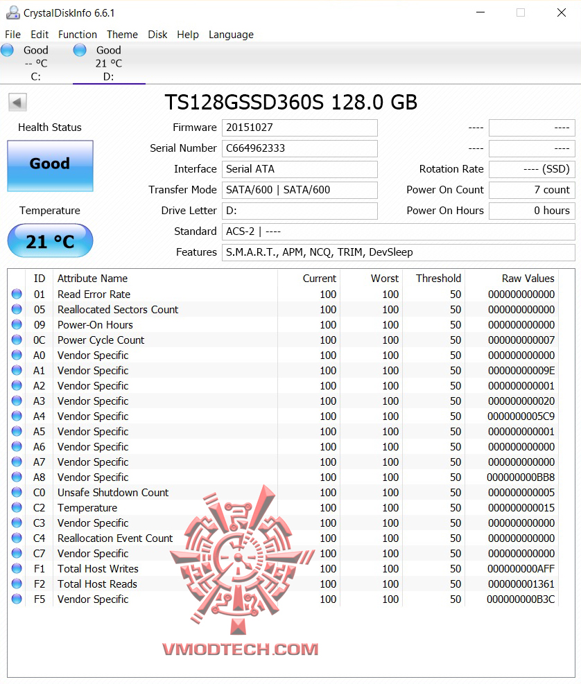Click status icon for attribute A2
This screenshot has height=684, width=581.
coord(17,385)
